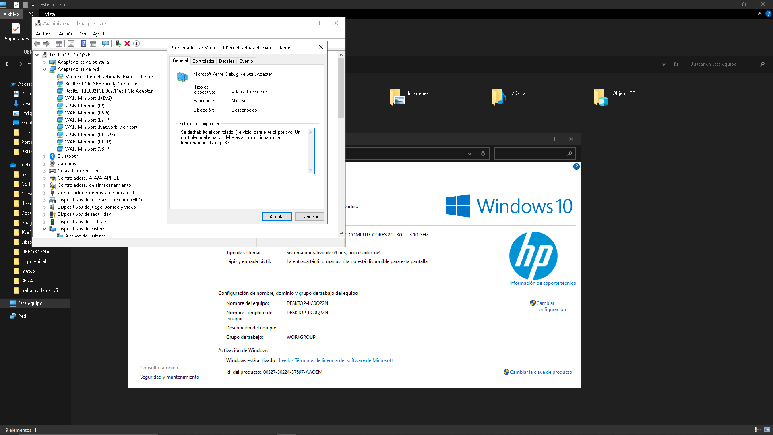Screen dimensions: 773x435
Task: Click Aceptar button to confirm device properties
Action: (277, 216)
